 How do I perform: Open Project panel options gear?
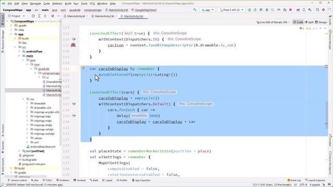click(53, 16)
